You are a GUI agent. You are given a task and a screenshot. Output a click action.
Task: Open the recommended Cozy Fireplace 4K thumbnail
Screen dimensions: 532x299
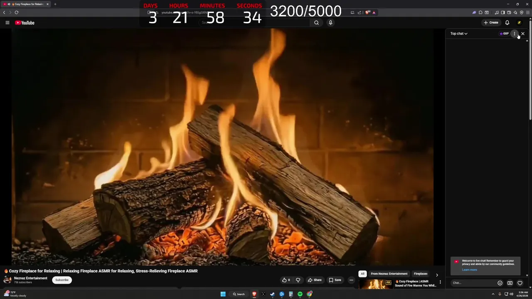(x=376, y=284)
